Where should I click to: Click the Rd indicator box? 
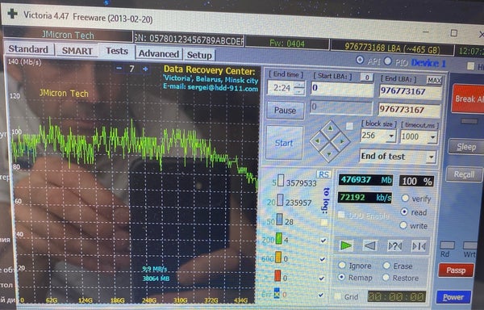[446, 245]
